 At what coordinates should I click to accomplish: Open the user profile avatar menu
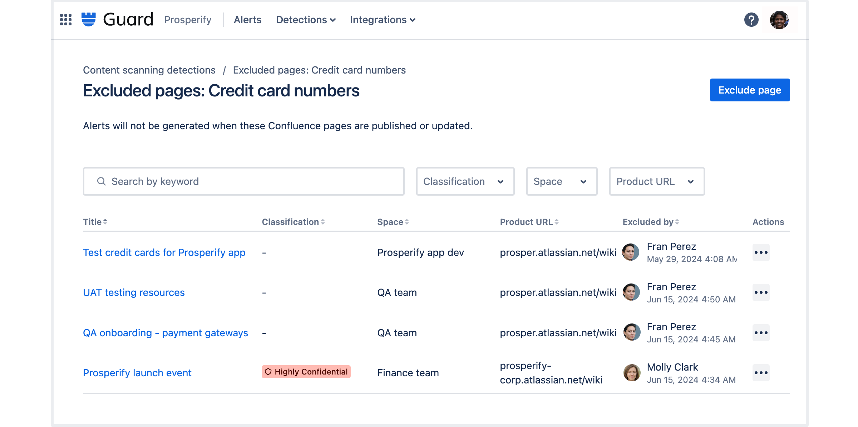[779, 20]
